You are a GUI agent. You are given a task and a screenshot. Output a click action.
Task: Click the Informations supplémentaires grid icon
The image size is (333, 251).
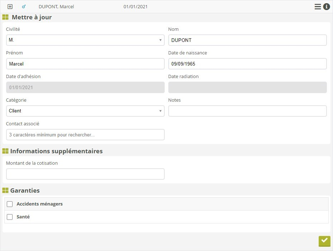click(x=5, y=151)
